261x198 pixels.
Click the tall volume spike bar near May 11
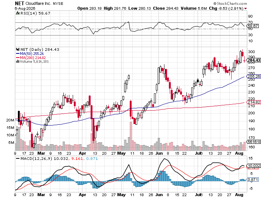click(131, 136)
